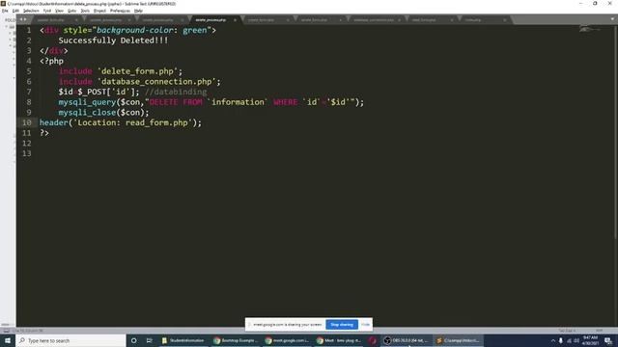Click 'DELETE FROM' keyword on line 8
This screenshot has width=618, height=347.
click(x=176, y=102)
